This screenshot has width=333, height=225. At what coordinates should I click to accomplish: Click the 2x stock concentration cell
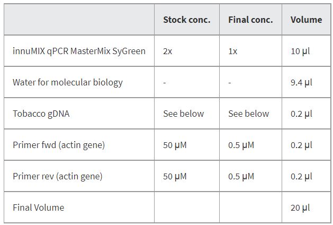[x=168, y=51]
